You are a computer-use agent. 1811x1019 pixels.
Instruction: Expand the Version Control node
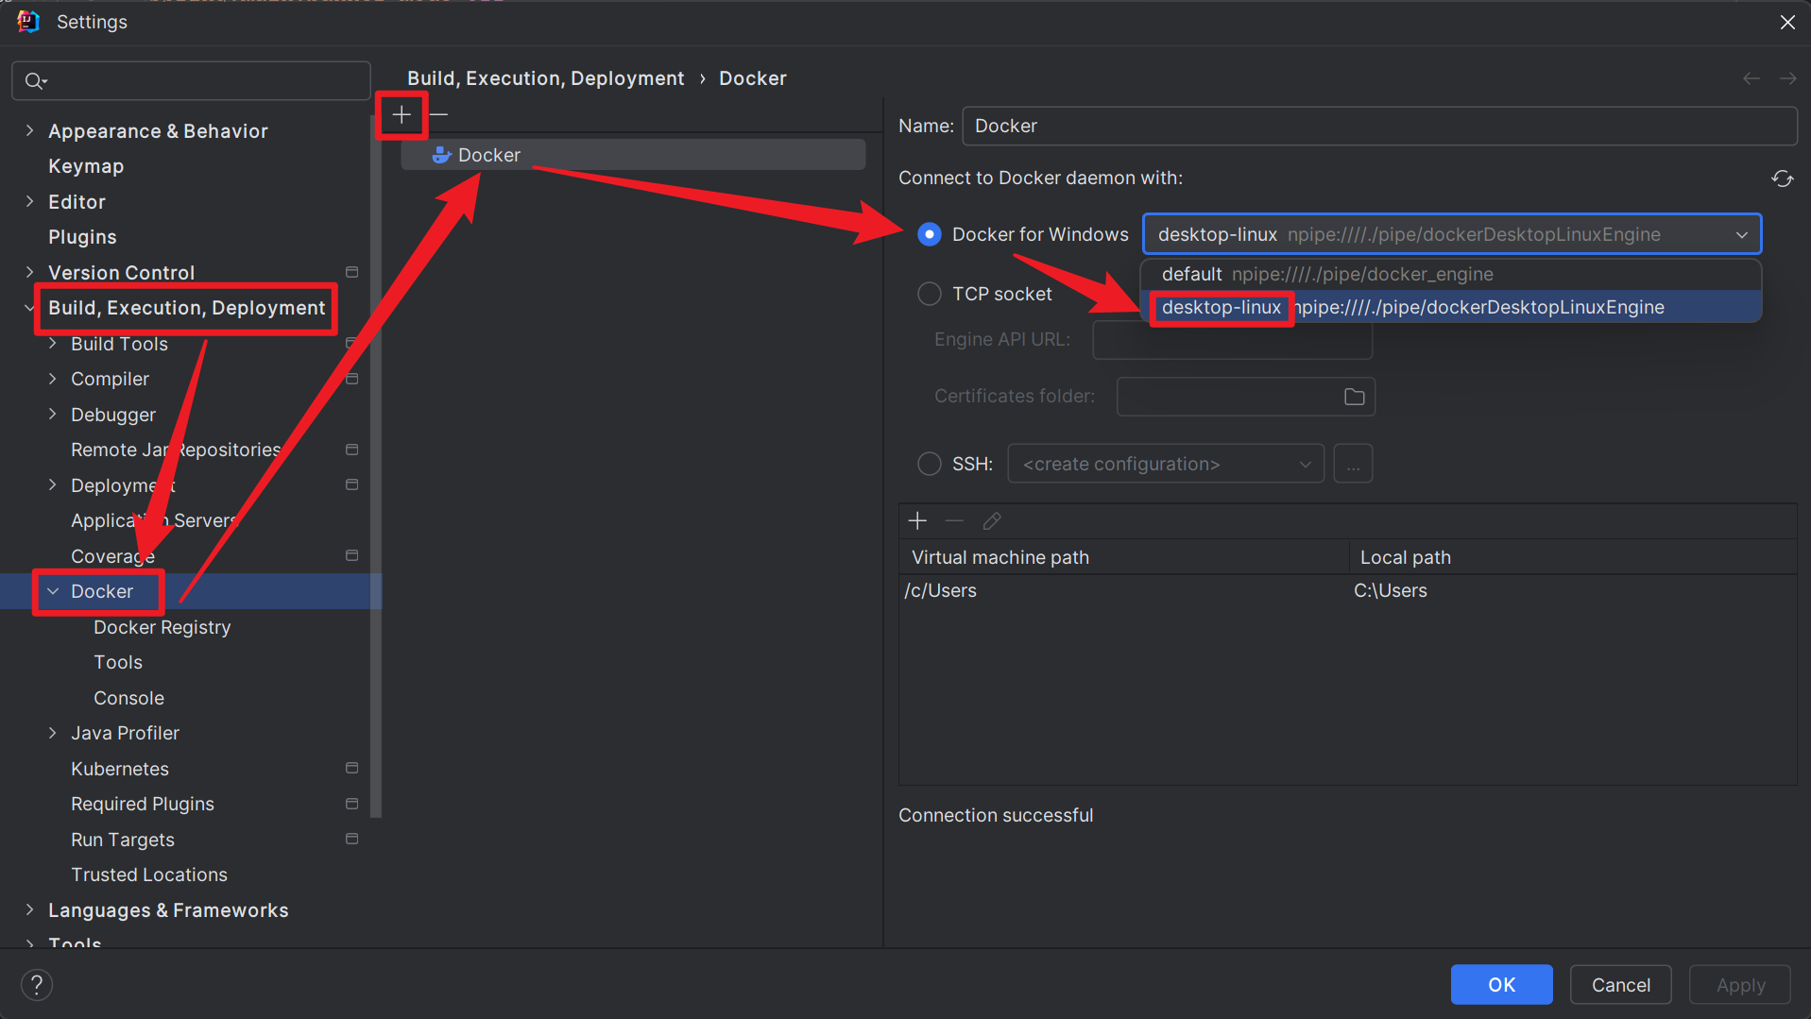click(29, 272)
